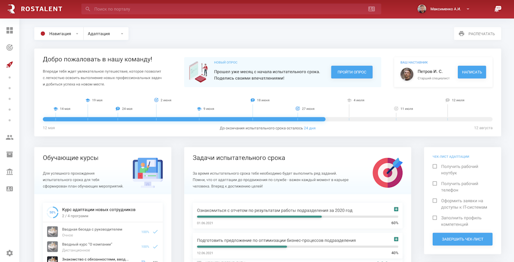Click Завершить чек-лист button
514x262 pixels.
pyautogui.click(x=462, y=239)
